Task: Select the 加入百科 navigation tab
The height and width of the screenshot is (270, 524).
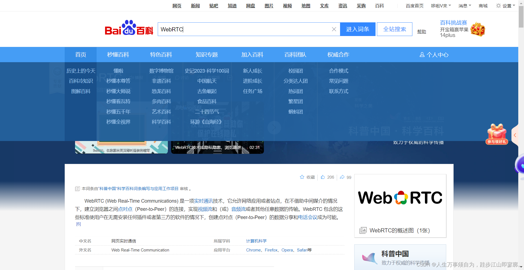Action: click(x=252, y=55)
